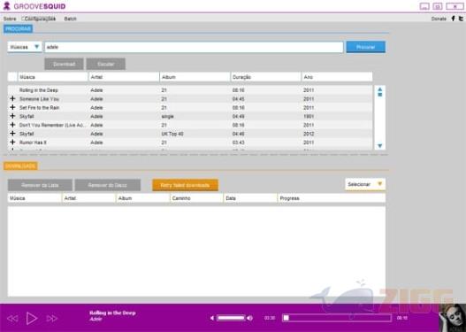Adjust the volume slider in player bar
This screenshot has height=332, width=466.
pos(231,318)
